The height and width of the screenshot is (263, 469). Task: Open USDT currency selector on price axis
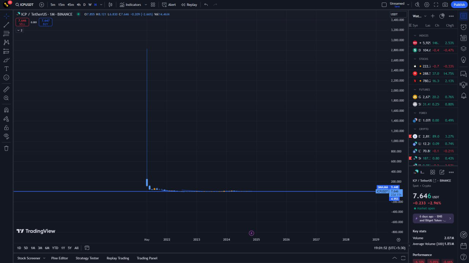click(398, 14)
